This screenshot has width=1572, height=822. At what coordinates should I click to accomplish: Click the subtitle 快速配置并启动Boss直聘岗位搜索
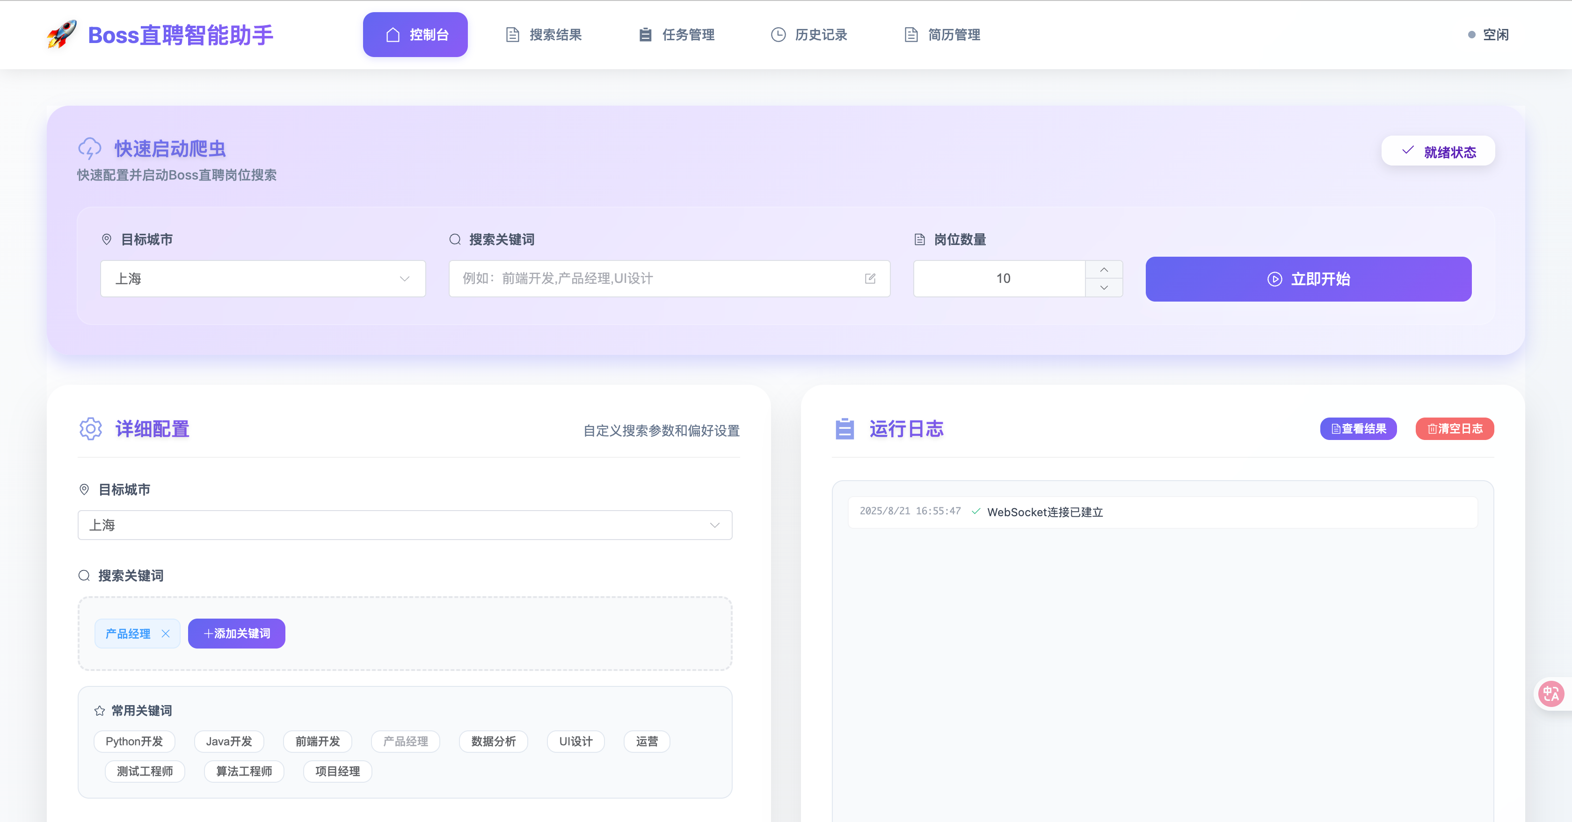point(177,175)
